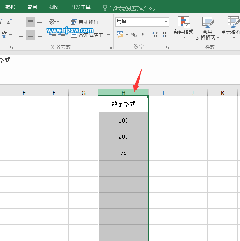Open the 数据 ribbon tab
The width and height of the screenshot is (240, 241).
[x=10, y=7]
